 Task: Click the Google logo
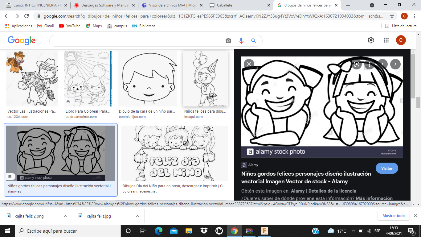click(22, 40)
